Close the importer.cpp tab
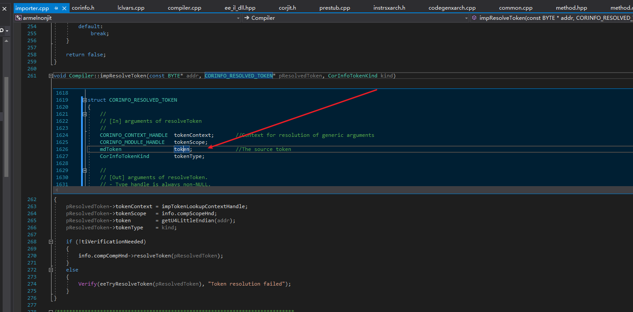This screenshot has width=633, height=312. coord(64,8)
